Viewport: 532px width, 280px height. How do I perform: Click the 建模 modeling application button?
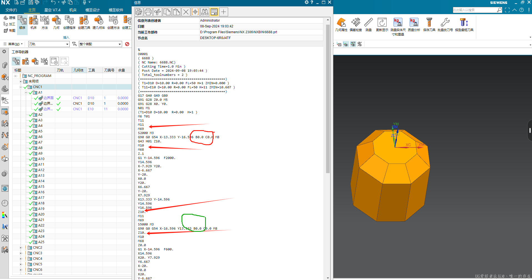point(9,18)
